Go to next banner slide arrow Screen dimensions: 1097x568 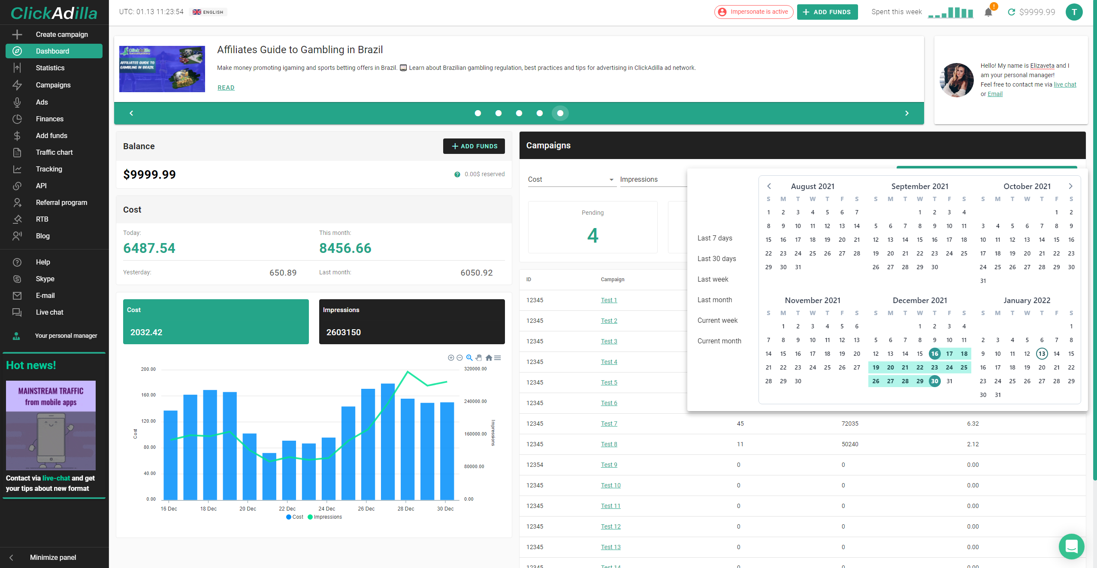click(907, 113)
